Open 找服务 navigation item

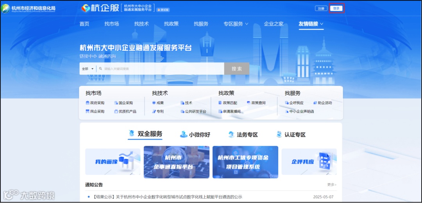201,24
